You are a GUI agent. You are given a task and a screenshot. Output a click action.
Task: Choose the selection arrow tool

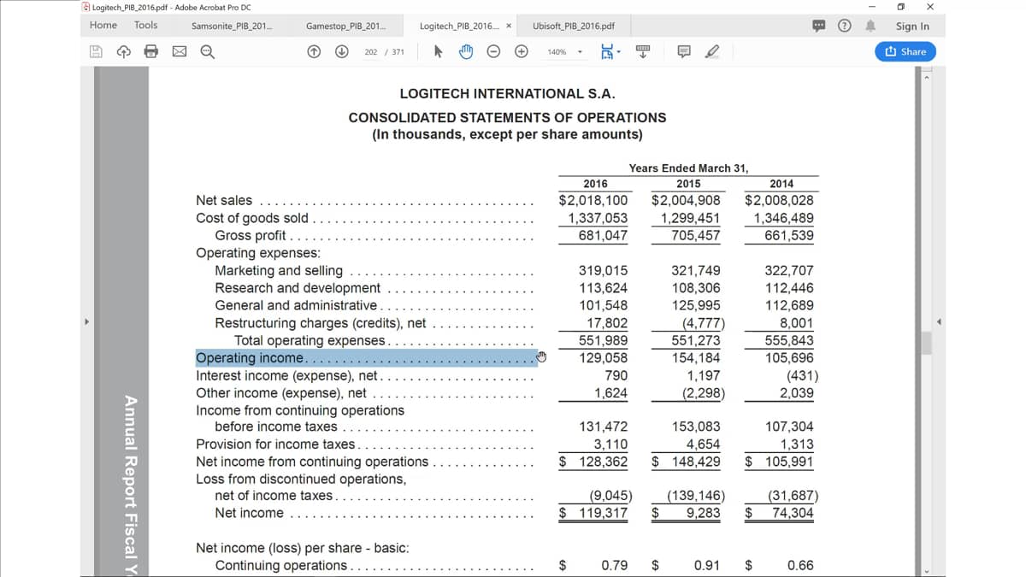point(439,51)
